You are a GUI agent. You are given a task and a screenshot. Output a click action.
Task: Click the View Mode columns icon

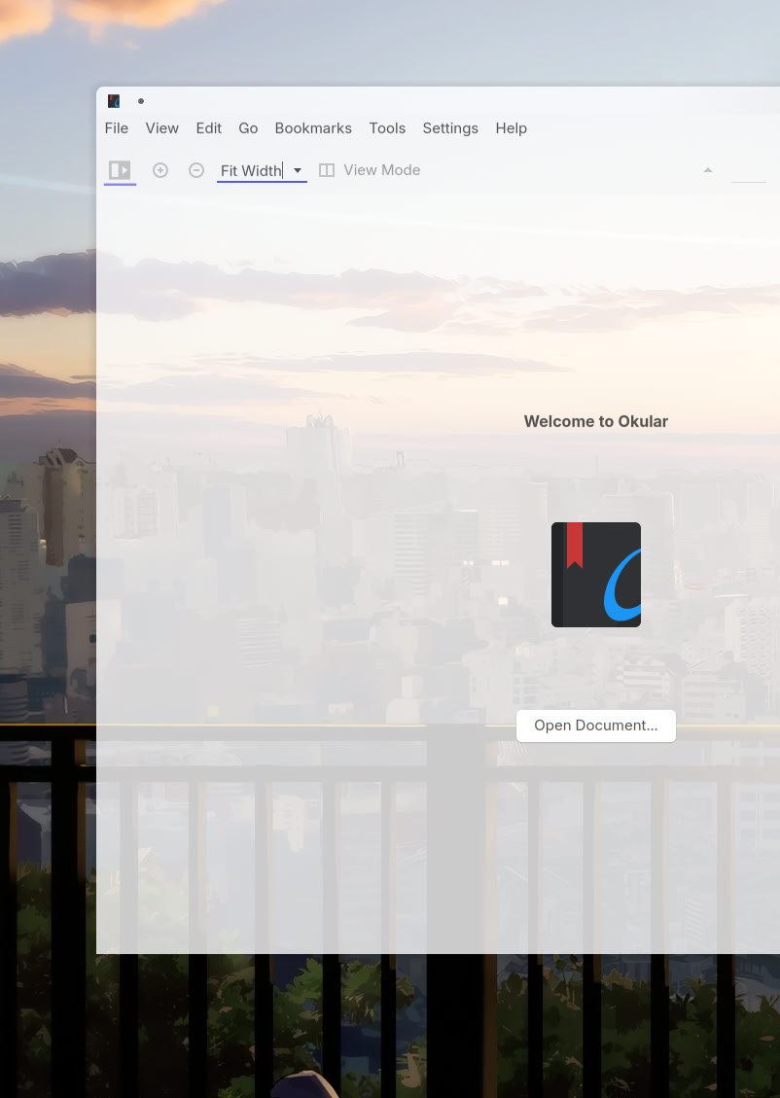pyautogui.click(x=327, y=170)
